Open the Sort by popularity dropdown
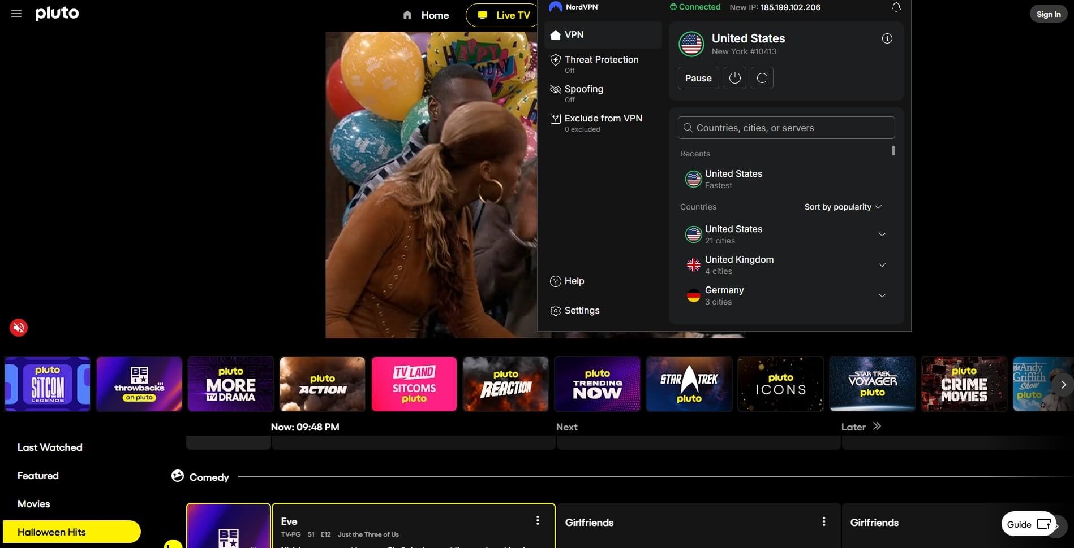The width and height of the screenshot is (1074, 548). point(843,207)
